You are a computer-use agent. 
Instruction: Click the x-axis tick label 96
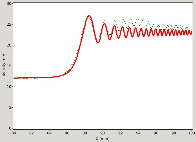click(x=156, y=133)
